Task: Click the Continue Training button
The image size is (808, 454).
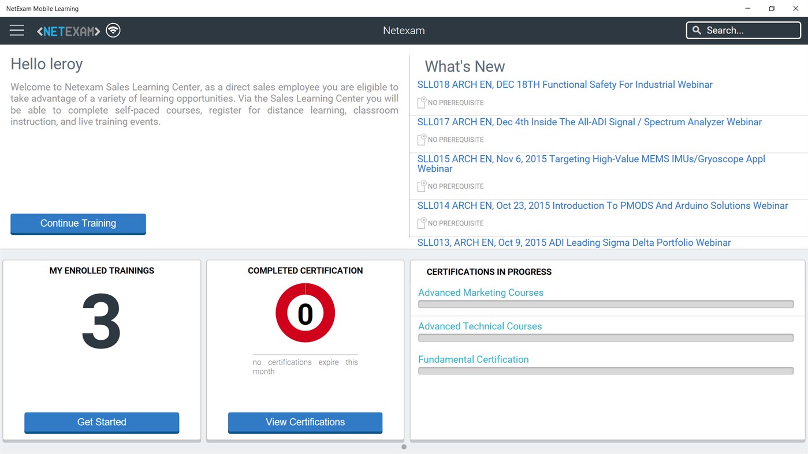Action: coord(78,224)
